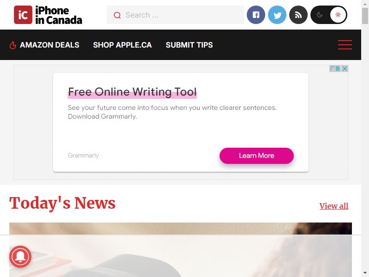Click the ad info icon
369x277 pixels.
[x=335, y=68]
